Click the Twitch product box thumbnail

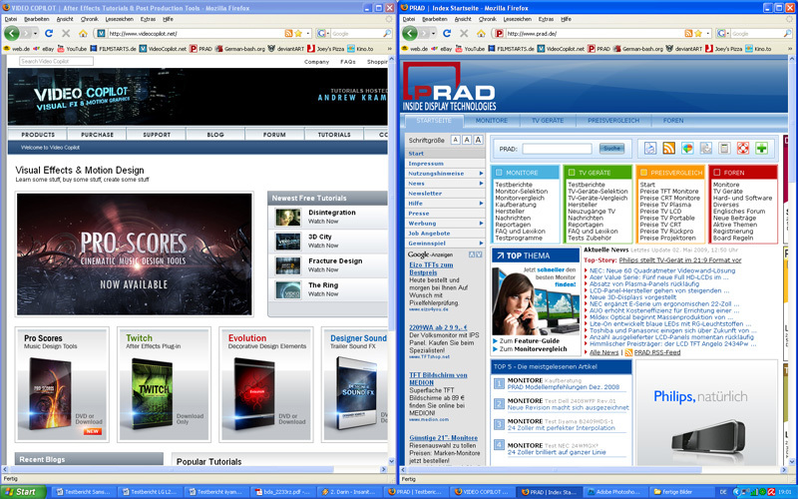(153, 393)
